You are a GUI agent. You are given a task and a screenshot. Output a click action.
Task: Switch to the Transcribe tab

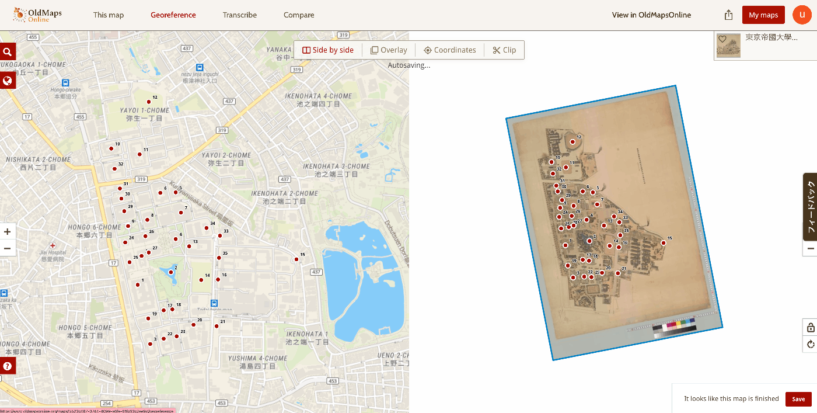pos(240,15)
